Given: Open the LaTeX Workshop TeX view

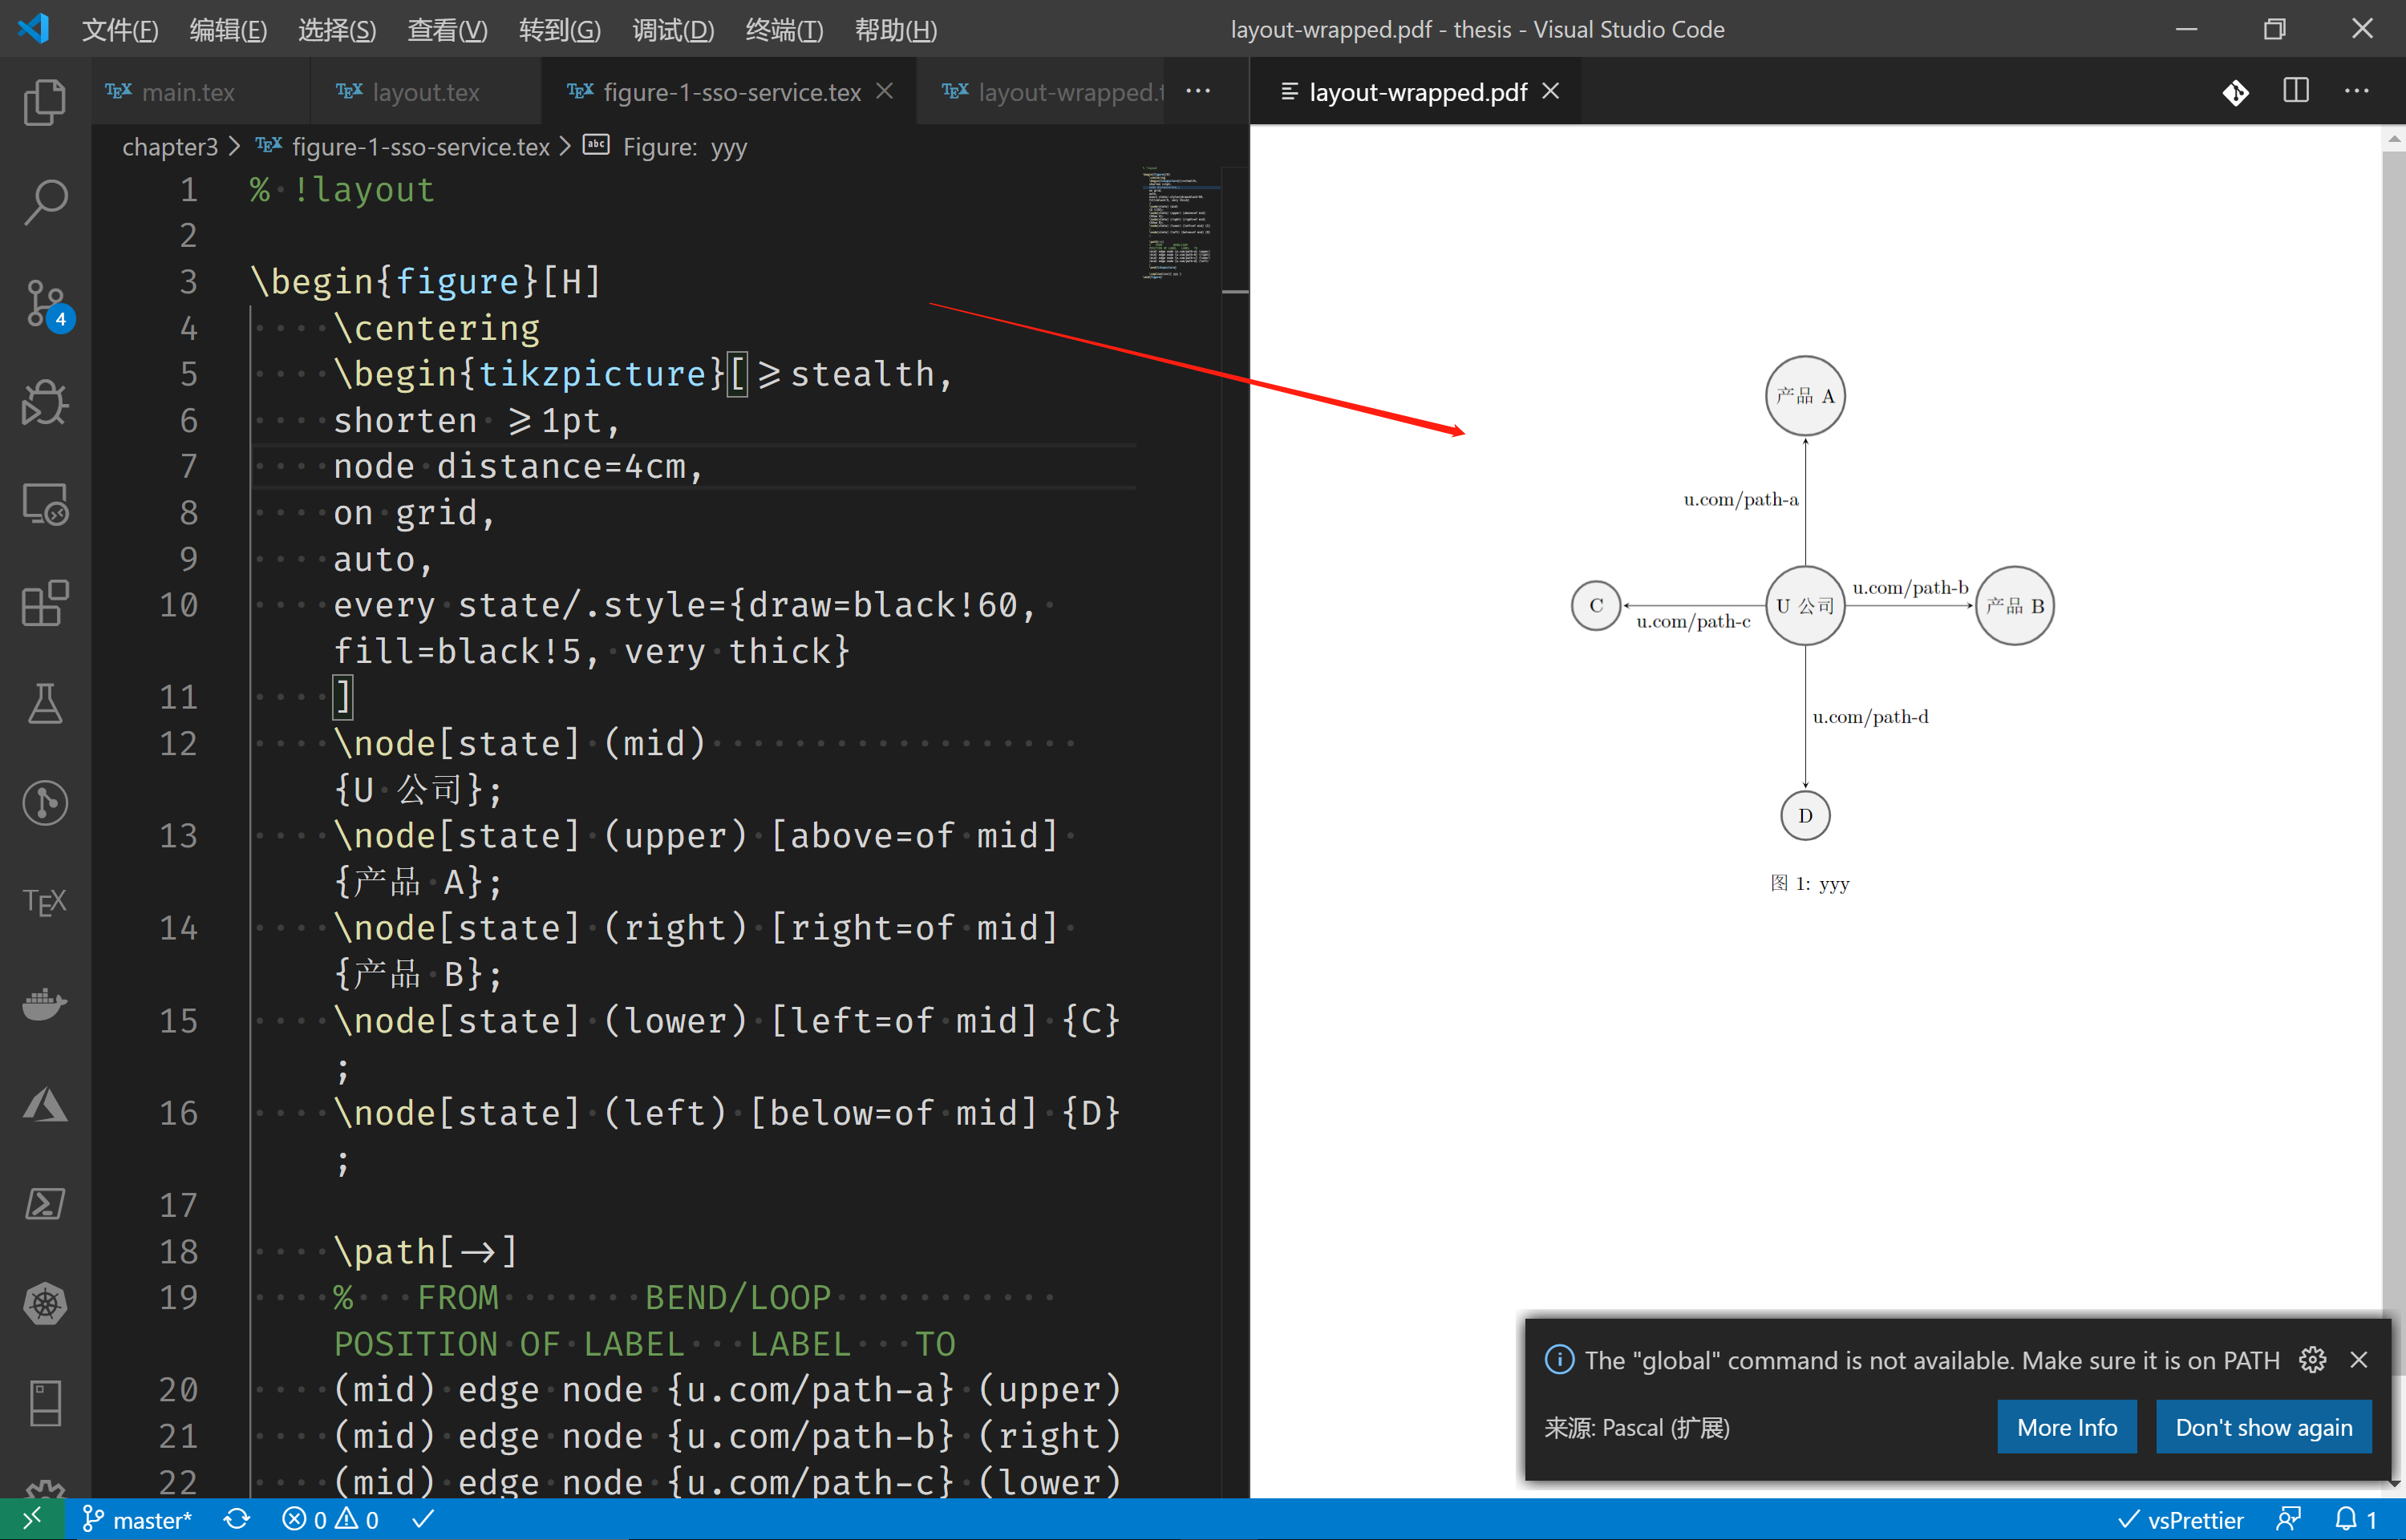Looking at the screenshot, I should point(45,903).
